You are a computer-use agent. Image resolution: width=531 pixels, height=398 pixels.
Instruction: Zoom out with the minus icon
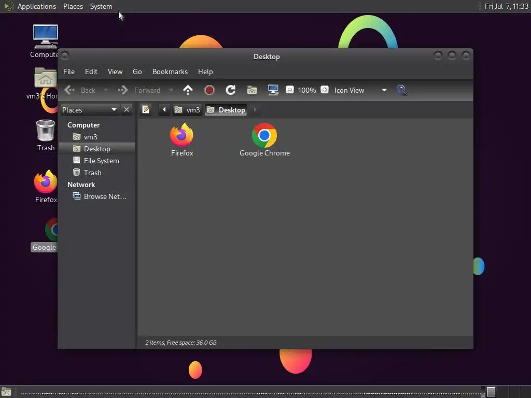pyautogui.click(x=289, y=90)
